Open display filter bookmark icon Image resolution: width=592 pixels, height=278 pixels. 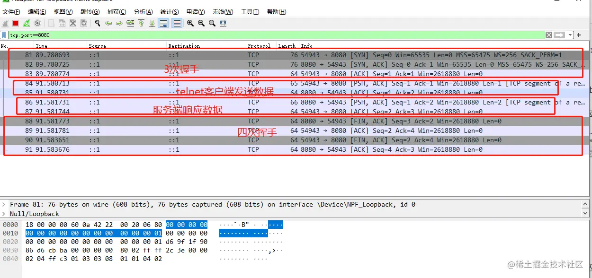pyautogui.click(x=4, y=35)
